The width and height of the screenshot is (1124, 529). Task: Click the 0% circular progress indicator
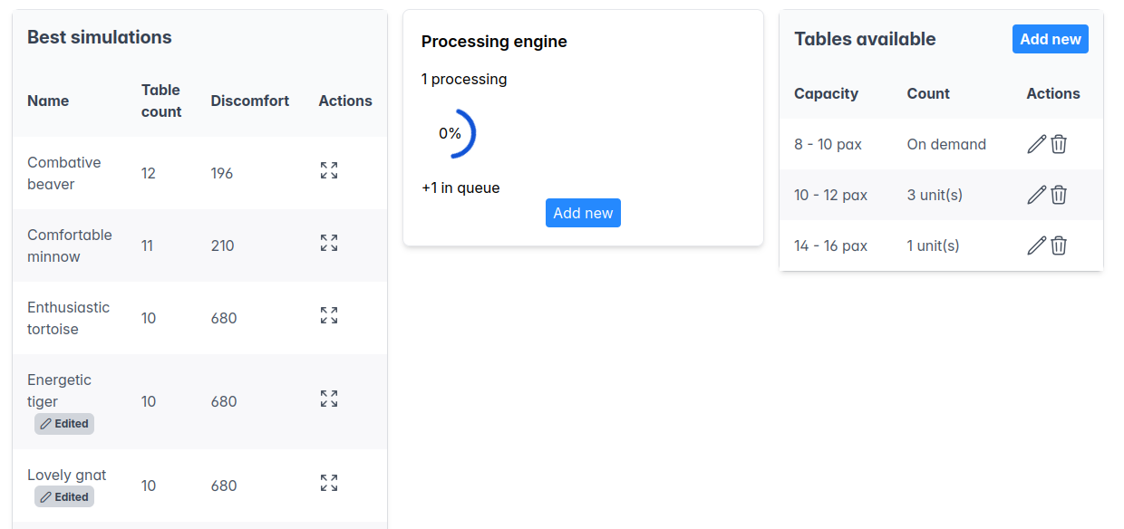(x=451, y=134)
